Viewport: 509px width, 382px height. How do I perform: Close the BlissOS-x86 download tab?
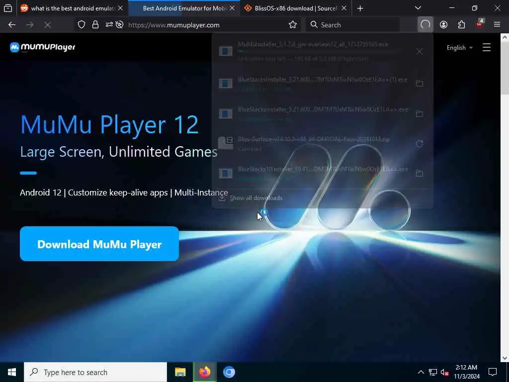tap(344, 8)
